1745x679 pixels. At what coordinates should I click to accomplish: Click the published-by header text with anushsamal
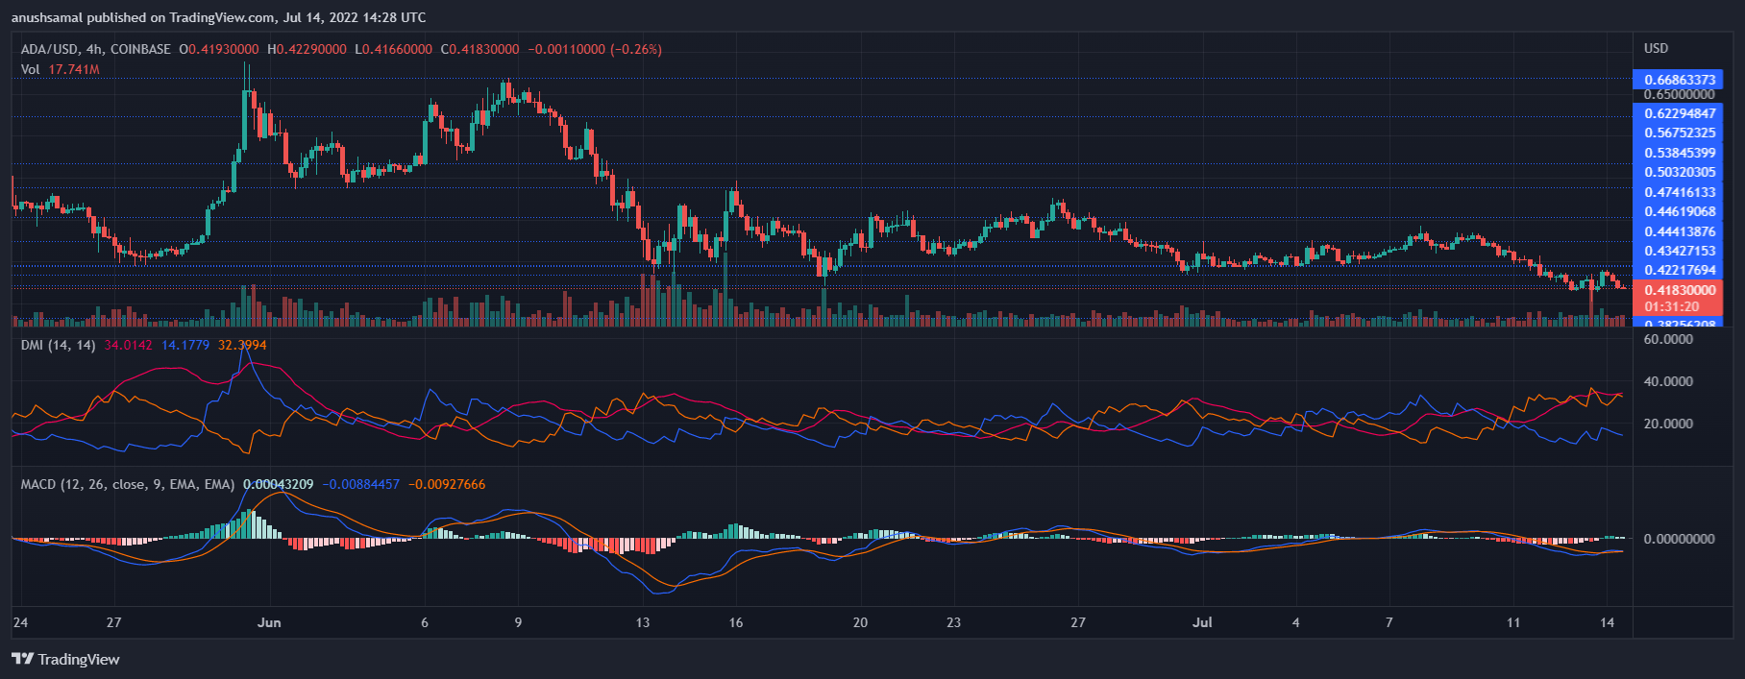(219, 17)
